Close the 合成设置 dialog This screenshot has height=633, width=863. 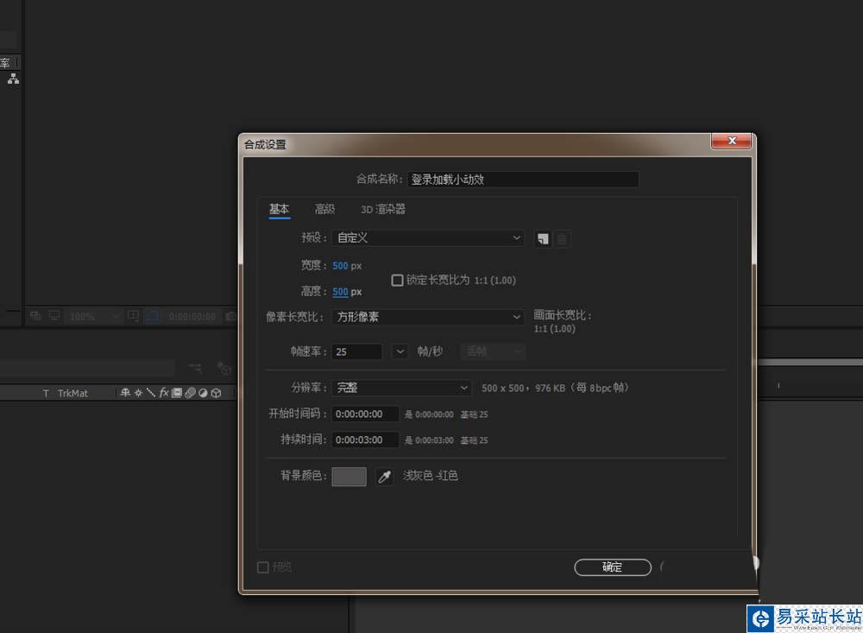(x=732, y=141)
